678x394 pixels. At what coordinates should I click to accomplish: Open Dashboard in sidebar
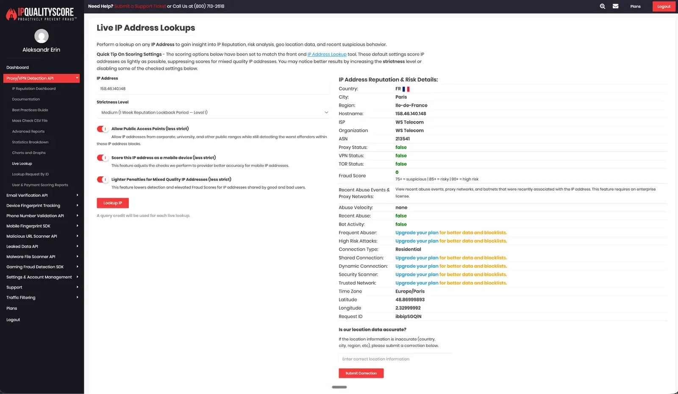tap(17, 67)
